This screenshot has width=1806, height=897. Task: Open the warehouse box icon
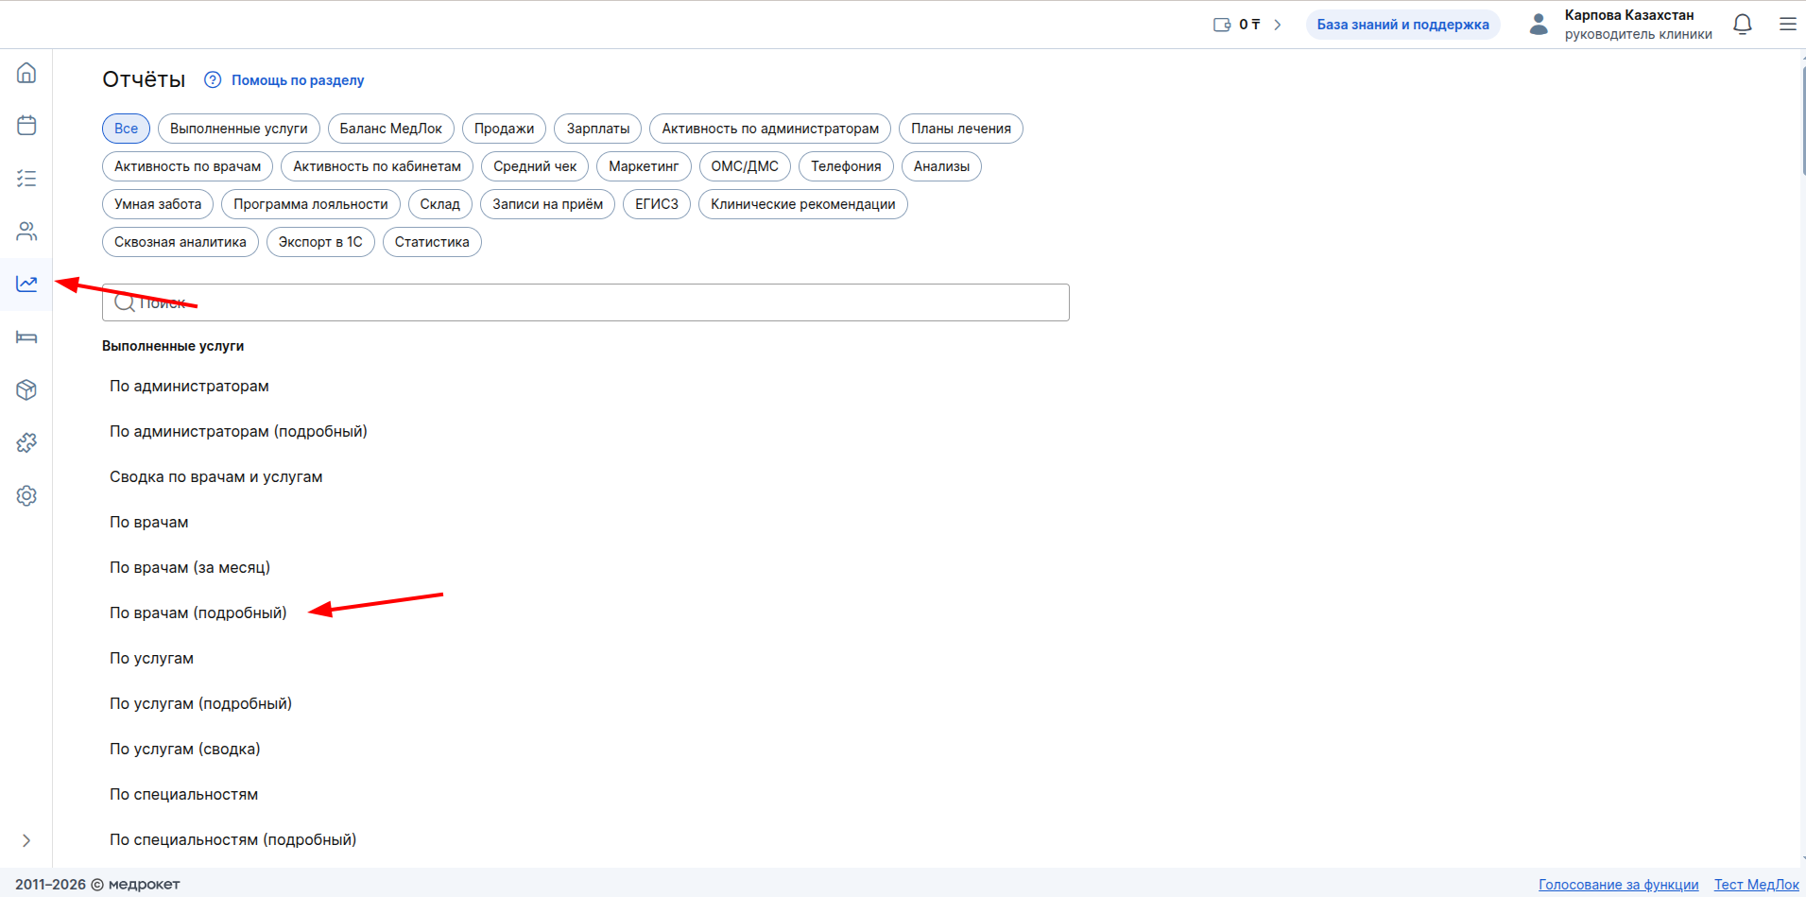(26, 390)
